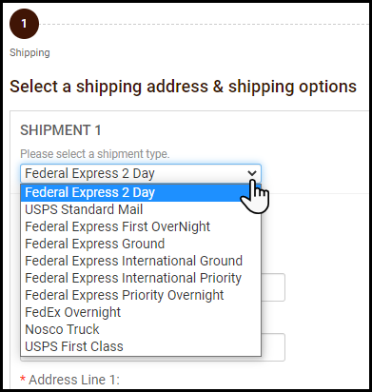Click the "Please select a shipment type" text

tap(95, 154)
